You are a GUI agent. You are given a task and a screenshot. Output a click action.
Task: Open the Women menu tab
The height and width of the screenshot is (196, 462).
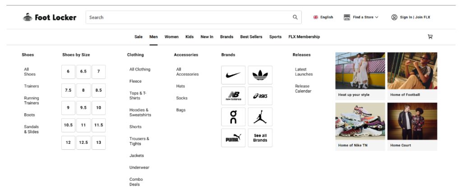click(x=171, y=37)
